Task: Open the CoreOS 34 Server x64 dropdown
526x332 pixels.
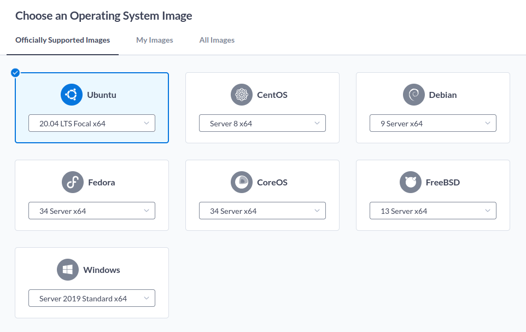Action: click(262, 211)
